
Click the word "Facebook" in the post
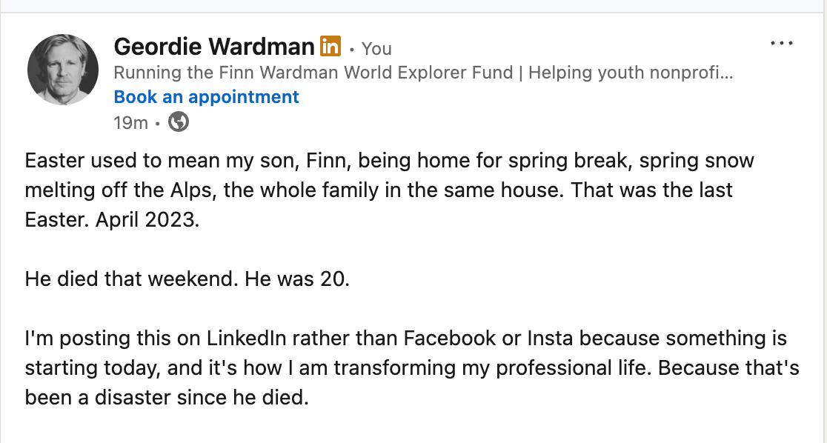click(x=449, y=339)
